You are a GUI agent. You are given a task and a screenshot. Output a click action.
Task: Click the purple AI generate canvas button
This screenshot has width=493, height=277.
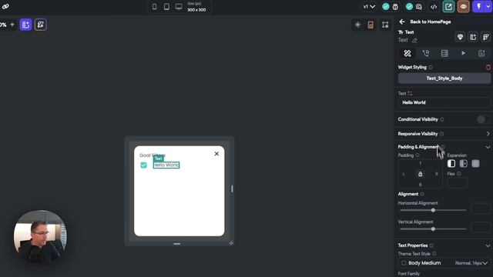pyautogui.click(x=25, y=25)
